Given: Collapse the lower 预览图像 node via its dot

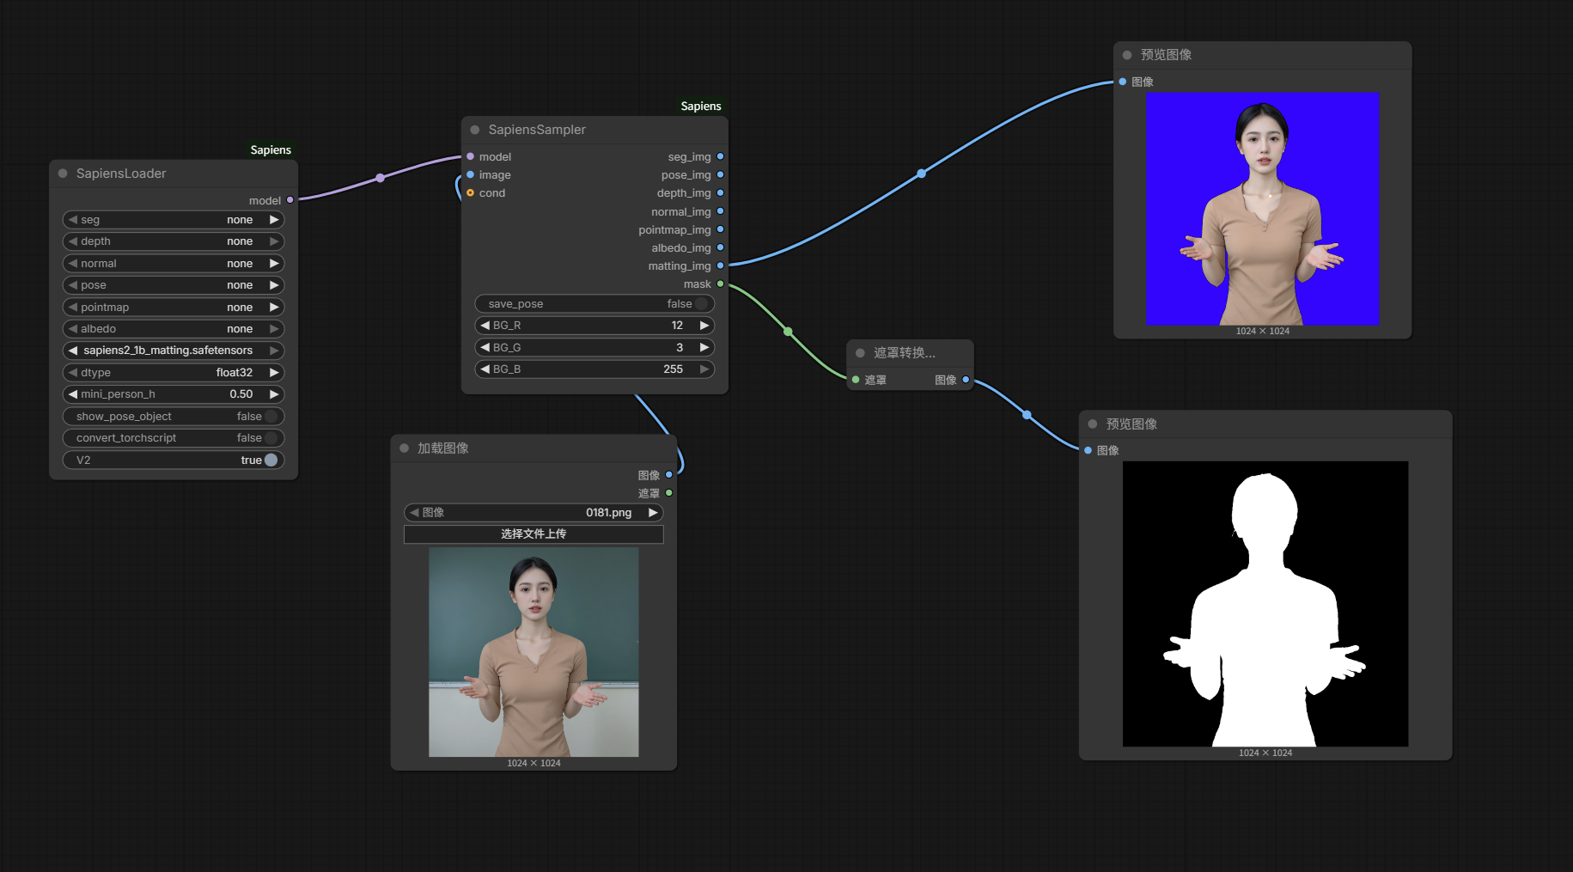Looking at the screenshot, I should click(x=1093, y=424).
